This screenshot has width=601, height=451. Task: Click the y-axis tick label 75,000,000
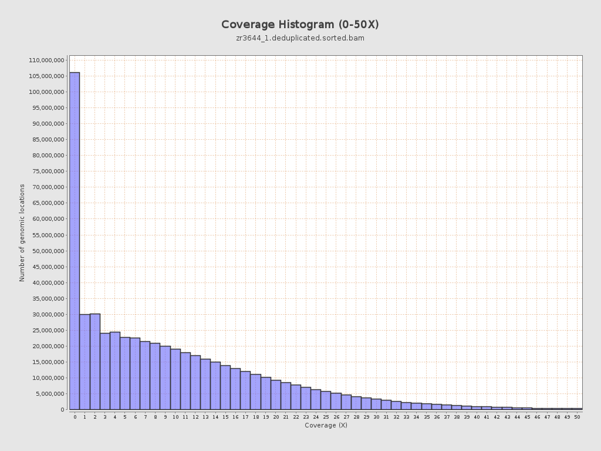(x=48, y=171)
